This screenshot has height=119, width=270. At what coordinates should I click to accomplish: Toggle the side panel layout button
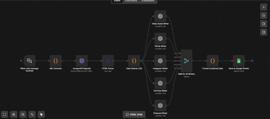pyautogui.click(x=264, y=32)
